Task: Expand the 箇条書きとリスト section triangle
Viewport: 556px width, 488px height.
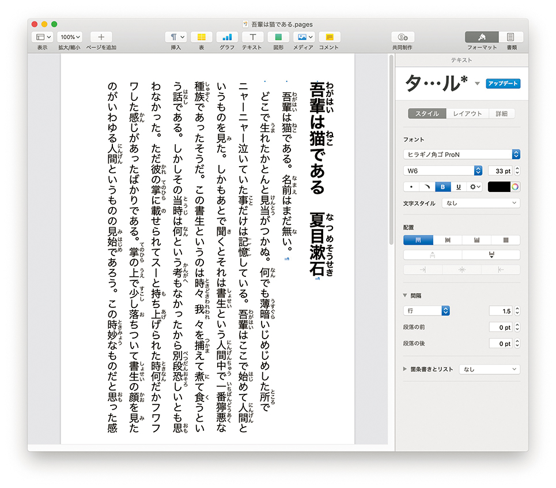Action: (406, 369)
